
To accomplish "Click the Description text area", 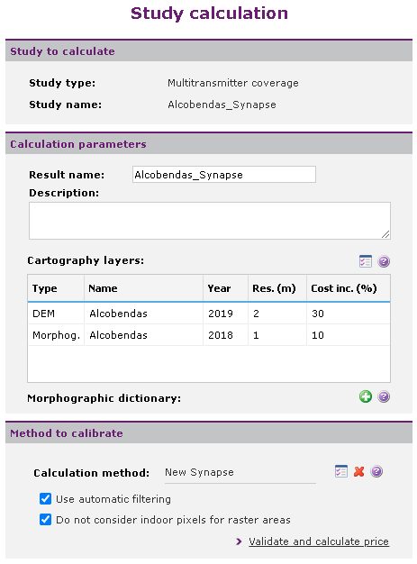I will coord(210,221).
